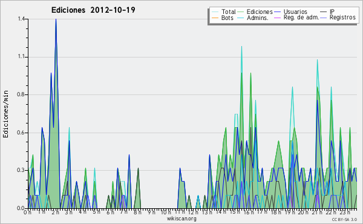Click the 15 h tick label
Viewport: 363px width, 224px height.
point(234,212)
